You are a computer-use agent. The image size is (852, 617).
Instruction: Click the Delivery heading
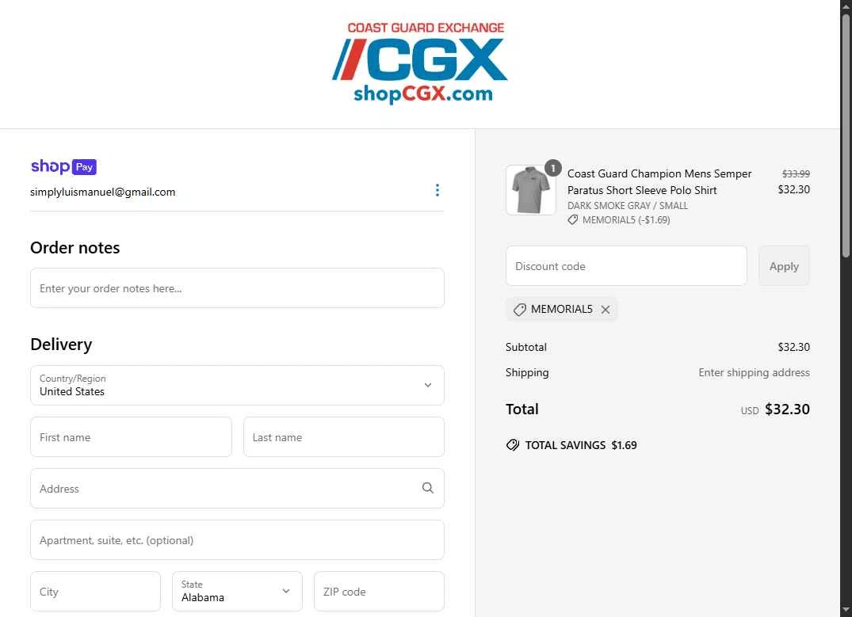point(61,345)
